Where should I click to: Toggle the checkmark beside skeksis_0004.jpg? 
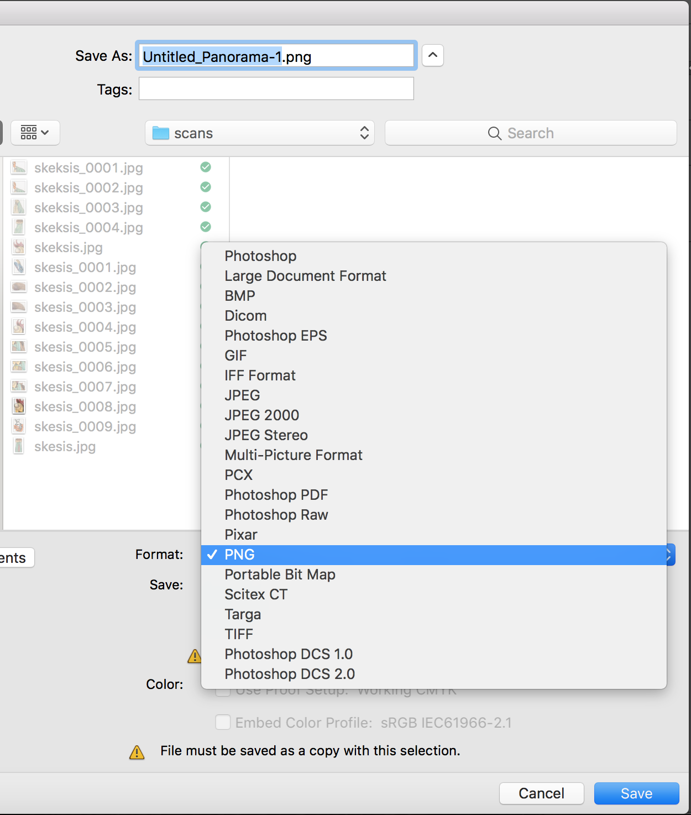coord(205,227)
